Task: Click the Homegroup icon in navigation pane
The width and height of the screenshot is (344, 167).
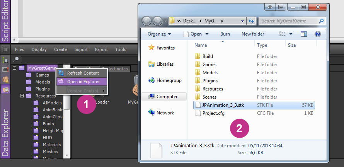Action: [x=151, y=80]
